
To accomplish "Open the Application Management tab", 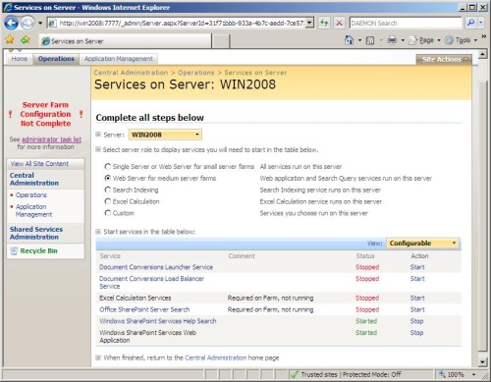I will (x=119, y=59).
